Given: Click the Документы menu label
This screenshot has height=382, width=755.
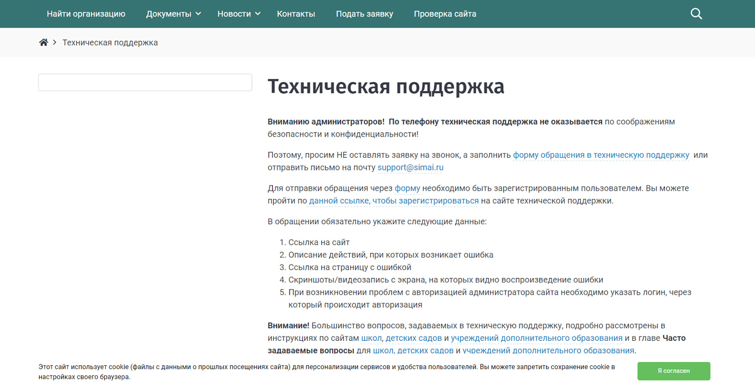Looking at the screenshot, I should coord(169,14).
